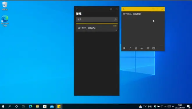Open Microsoft Store from the taskbar

(x=45, y=106)
